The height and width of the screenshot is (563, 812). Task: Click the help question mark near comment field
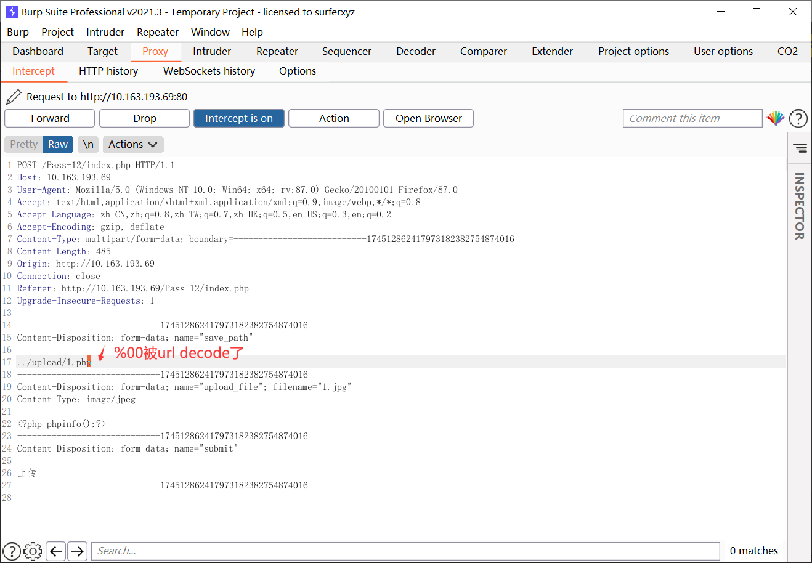coord(798,118)
